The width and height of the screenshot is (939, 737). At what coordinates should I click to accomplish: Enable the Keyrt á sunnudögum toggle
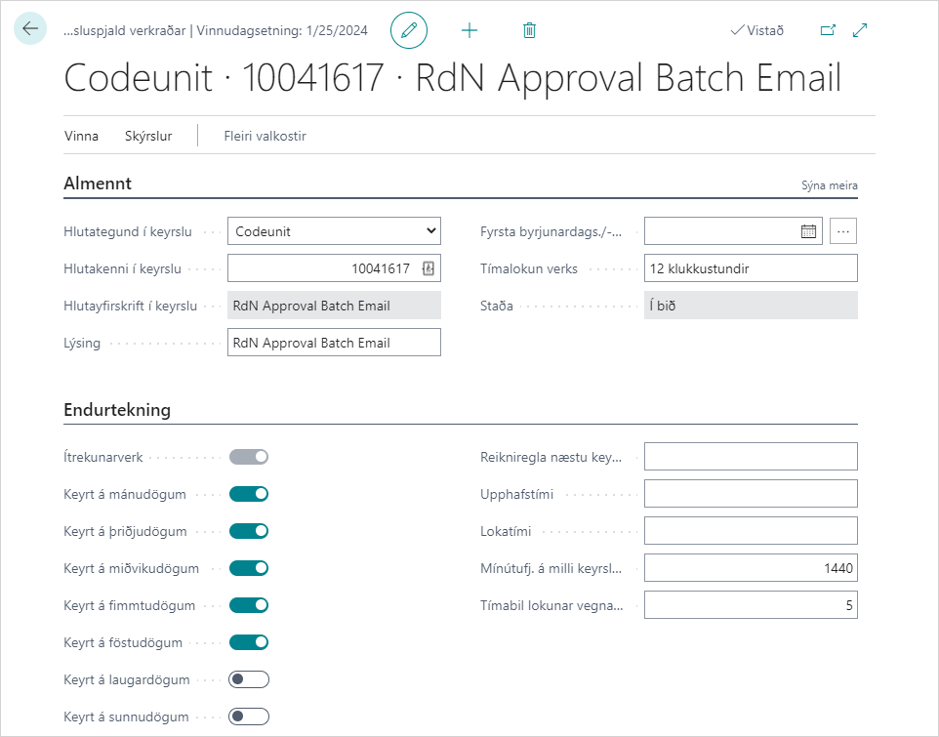tap(249, 717)
